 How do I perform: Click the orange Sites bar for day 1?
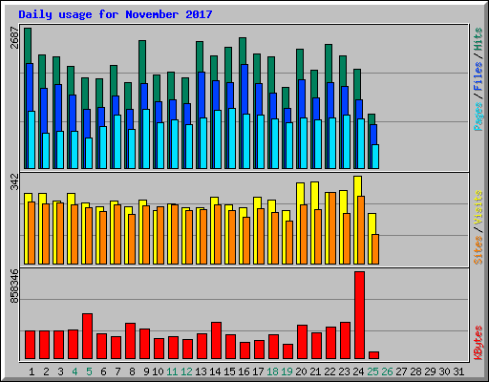point(32,233)
